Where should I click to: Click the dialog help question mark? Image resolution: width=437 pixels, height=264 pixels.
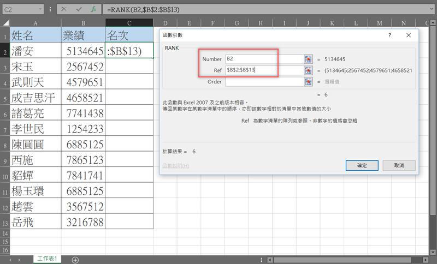[x=389, y=34]
